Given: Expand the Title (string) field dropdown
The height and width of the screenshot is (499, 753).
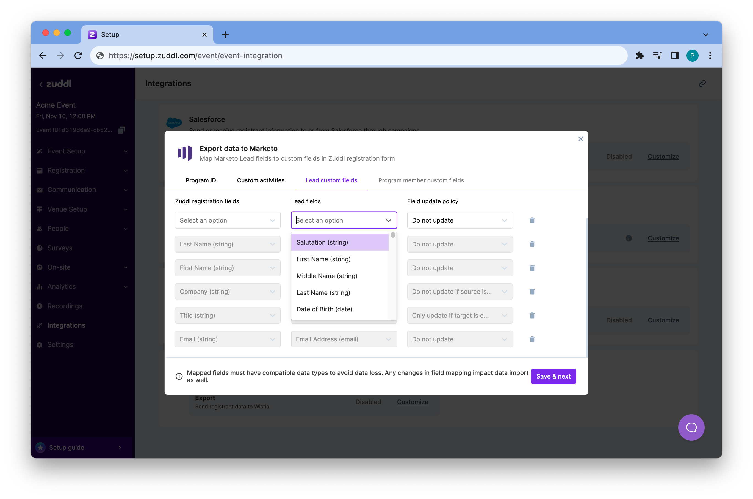Looking at the screenshot, I should coord(228,315).
